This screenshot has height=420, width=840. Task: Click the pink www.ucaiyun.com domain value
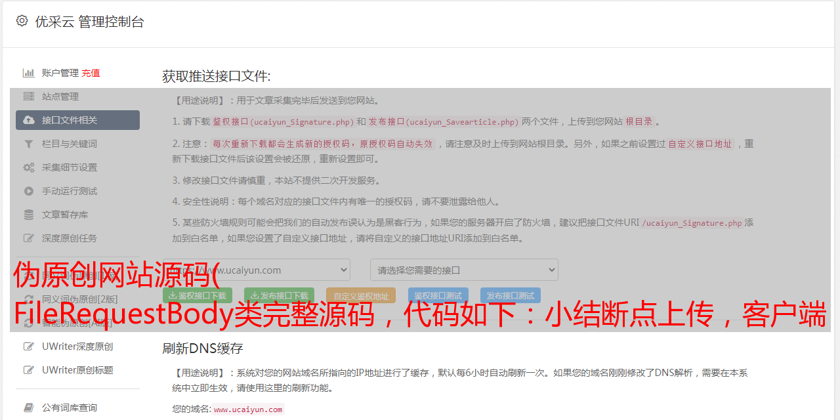tap(247, 409)
